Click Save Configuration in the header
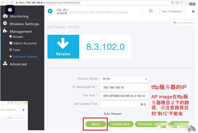This screenshot has height=133, width=198. click(x=172, y=12)
